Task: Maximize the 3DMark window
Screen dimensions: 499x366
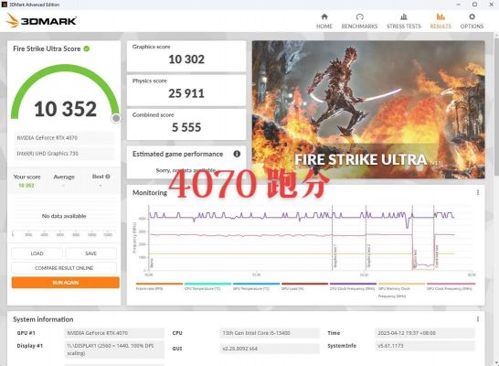Action: [x=474, y=5]
